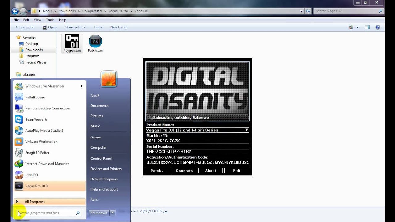Launch Vegas Pro 10.0
The width and height of the screenshot is (395, 222).
[49, 186]
